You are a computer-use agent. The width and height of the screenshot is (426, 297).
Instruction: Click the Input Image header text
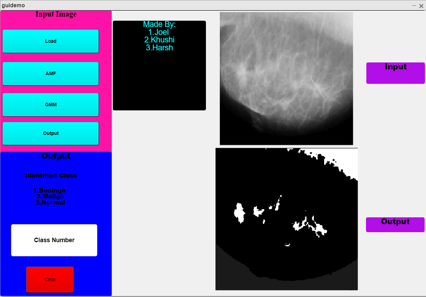pyautogui.click(x=56, y=14)
